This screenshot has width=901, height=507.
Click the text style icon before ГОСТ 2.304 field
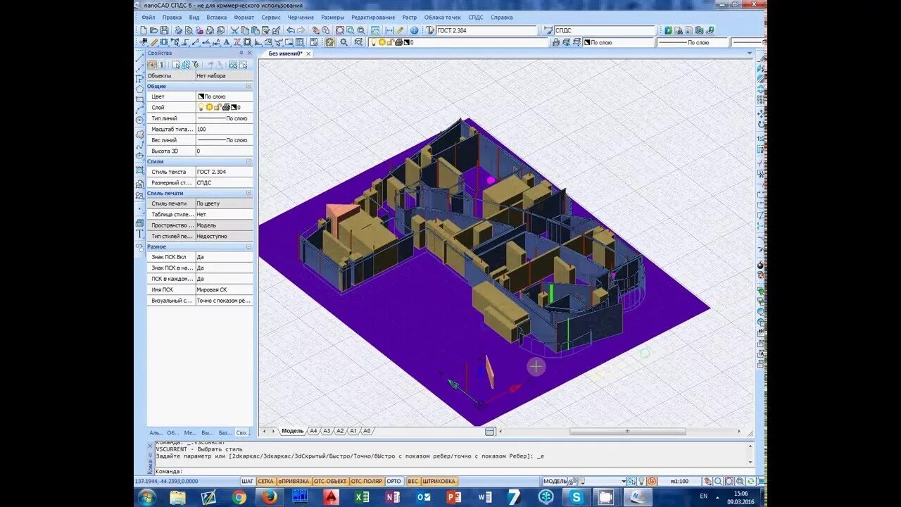click(x=431, y=30)
